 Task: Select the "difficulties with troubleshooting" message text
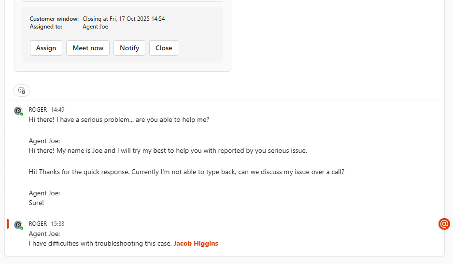tap(100, 243)
